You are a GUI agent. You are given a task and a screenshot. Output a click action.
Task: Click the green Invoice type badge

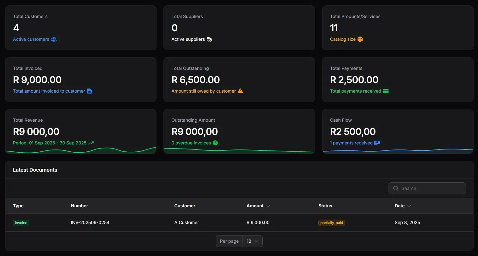click(x=21, y=222)
